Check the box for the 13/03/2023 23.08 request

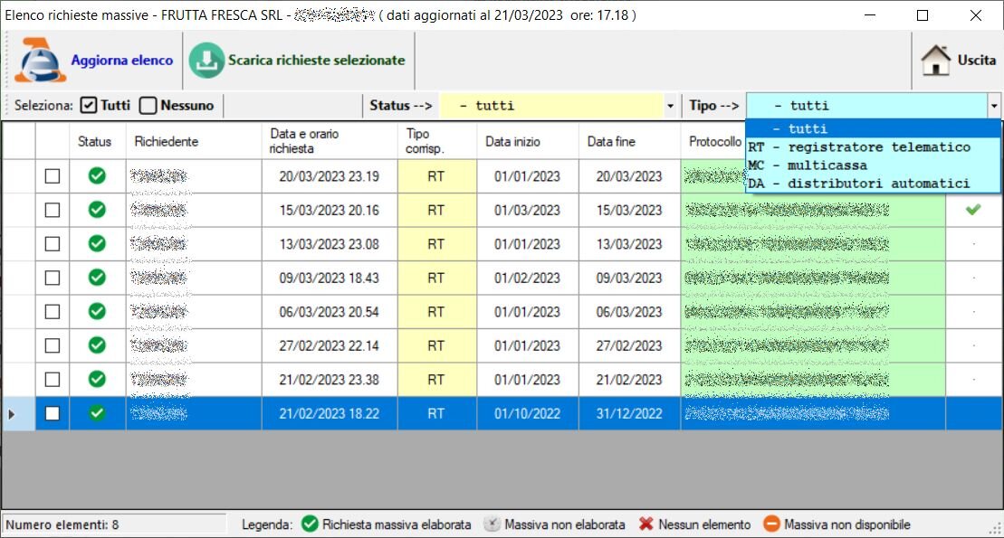53,244
